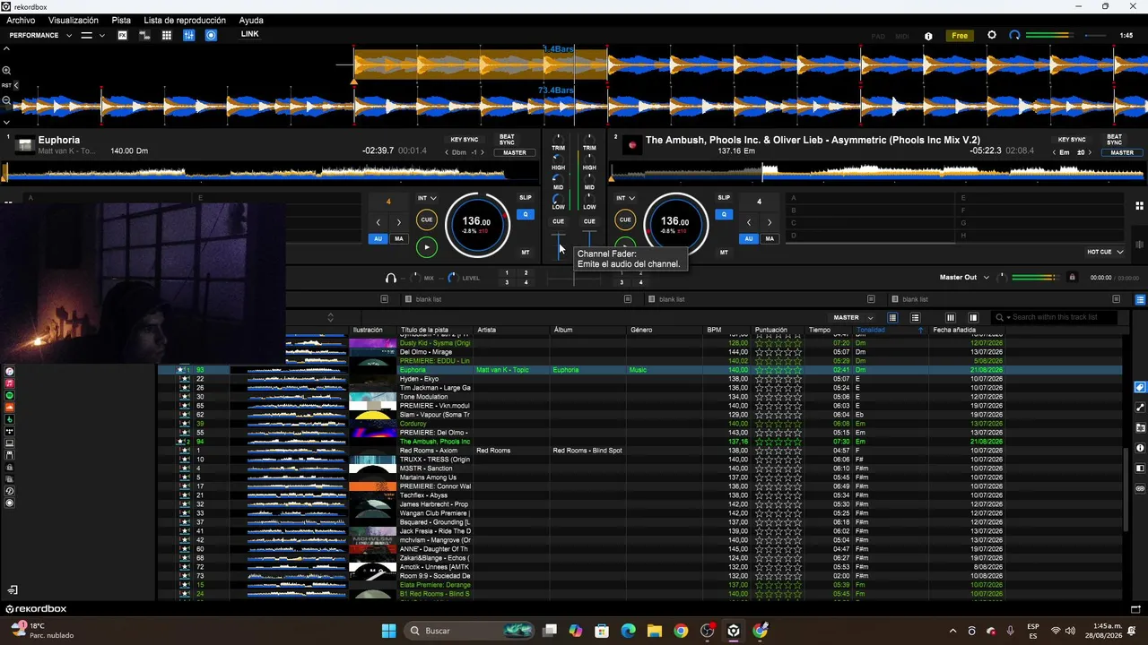This screenshot has height=645, width=1148.
Task: Open the Pista menu
Action: (121, 20)
